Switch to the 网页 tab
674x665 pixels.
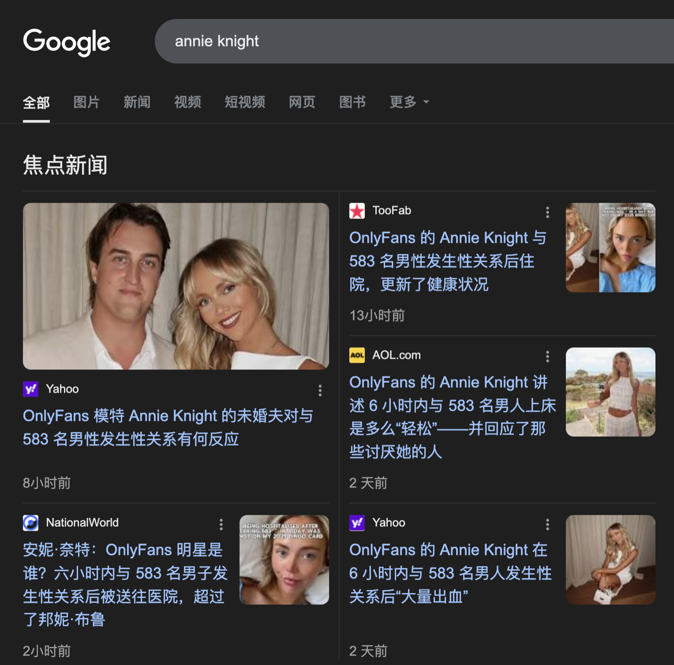302,102
